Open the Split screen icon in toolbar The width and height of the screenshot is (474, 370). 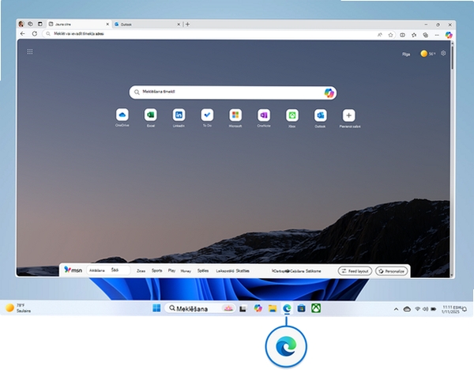click(402, 35)
